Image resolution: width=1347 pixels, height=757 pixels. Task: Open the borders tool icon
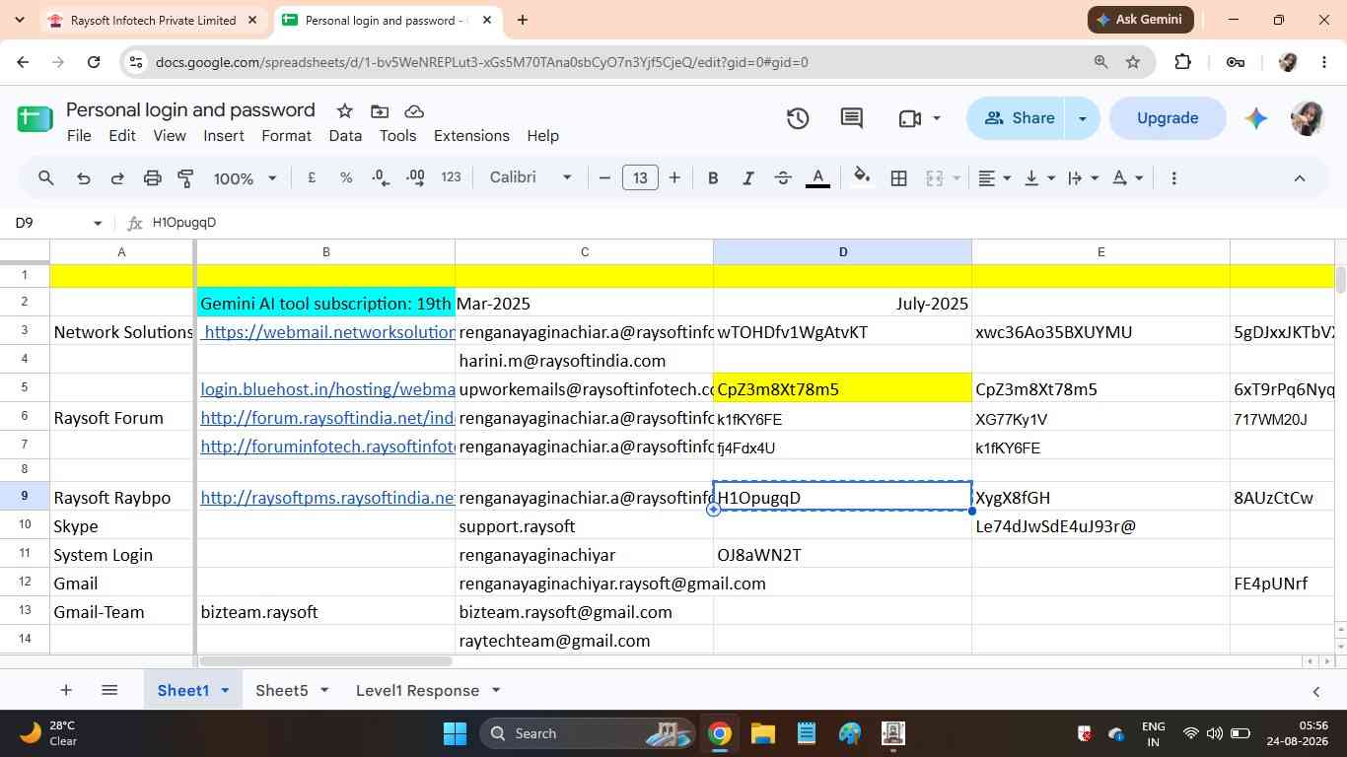(899, 178)
